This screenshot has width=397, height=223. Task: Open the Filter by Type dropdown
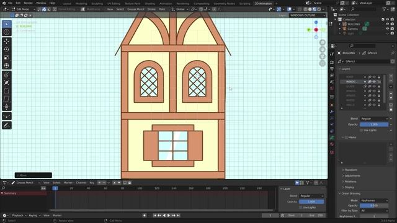pyautogui.click(x=374, y=211)
